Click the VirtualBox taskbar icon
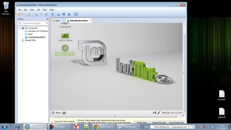This screenshot has height=130, width=231. [x=17, y=127]
